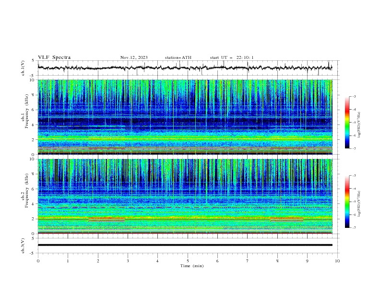
Task: Click the ch.2 gray band near minute 2
Action: coord(107,220)
